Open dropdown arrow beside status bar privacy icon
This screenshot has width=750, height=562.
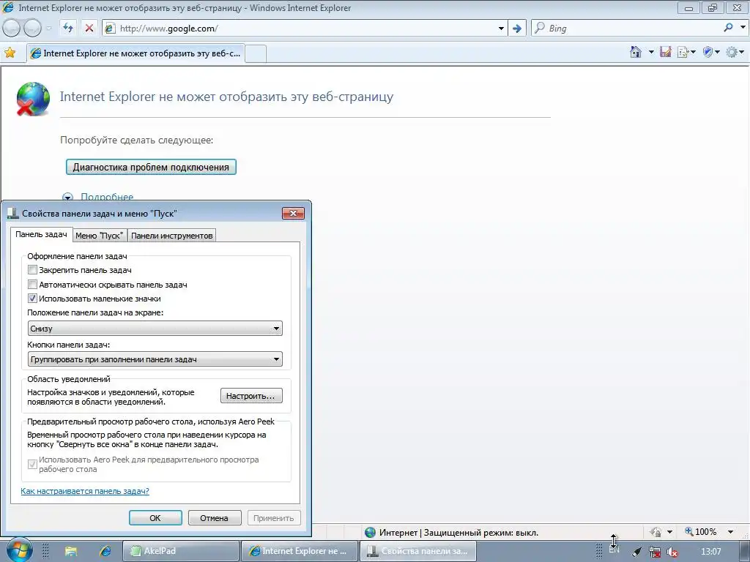[x=669, y=532]
